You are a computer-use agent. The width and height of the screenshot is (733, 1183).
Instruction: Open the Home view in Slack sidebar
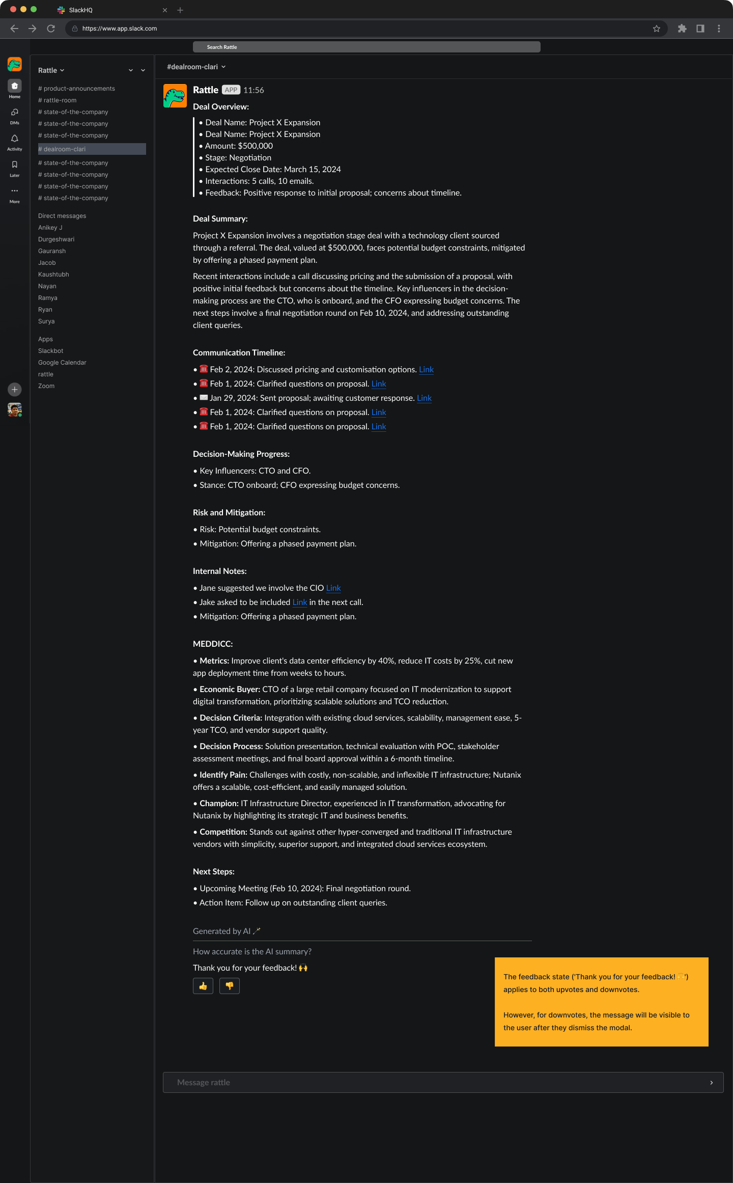point(14,88)
